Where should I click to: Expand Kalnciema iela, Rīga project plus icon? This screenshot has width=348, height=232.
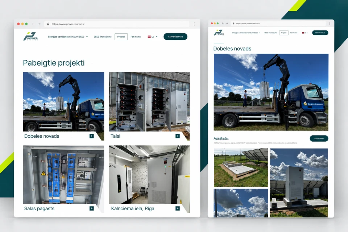[178, 208]
